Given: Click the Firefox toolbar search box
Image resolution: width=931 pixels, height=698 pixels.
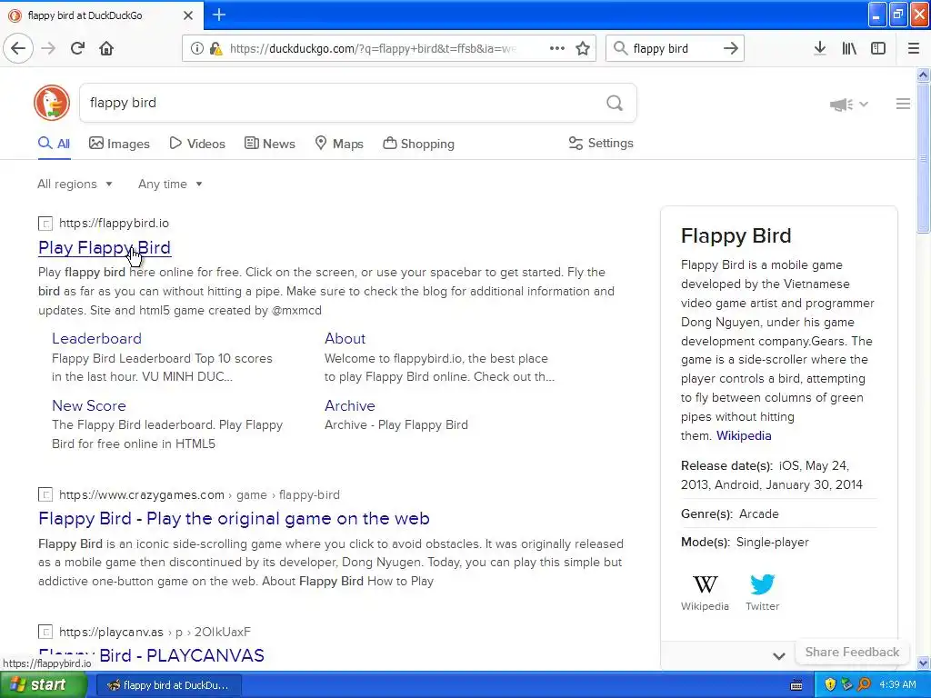Looking at the screenshot, I should [x=674, y=49].
